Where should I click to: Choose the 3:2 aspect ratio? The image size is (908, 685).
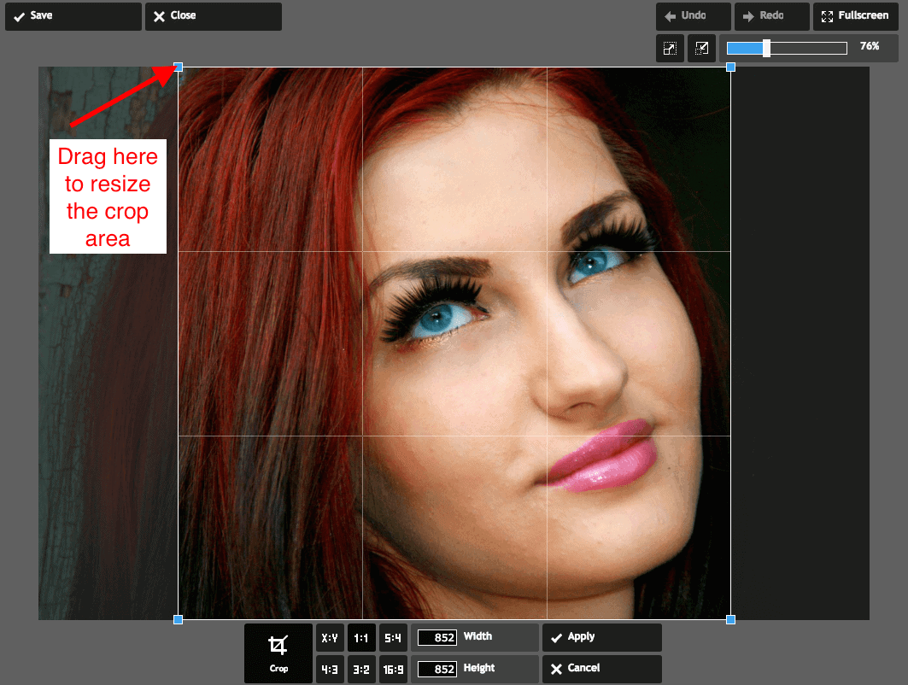pyautogui.click(x=361, y=670)
